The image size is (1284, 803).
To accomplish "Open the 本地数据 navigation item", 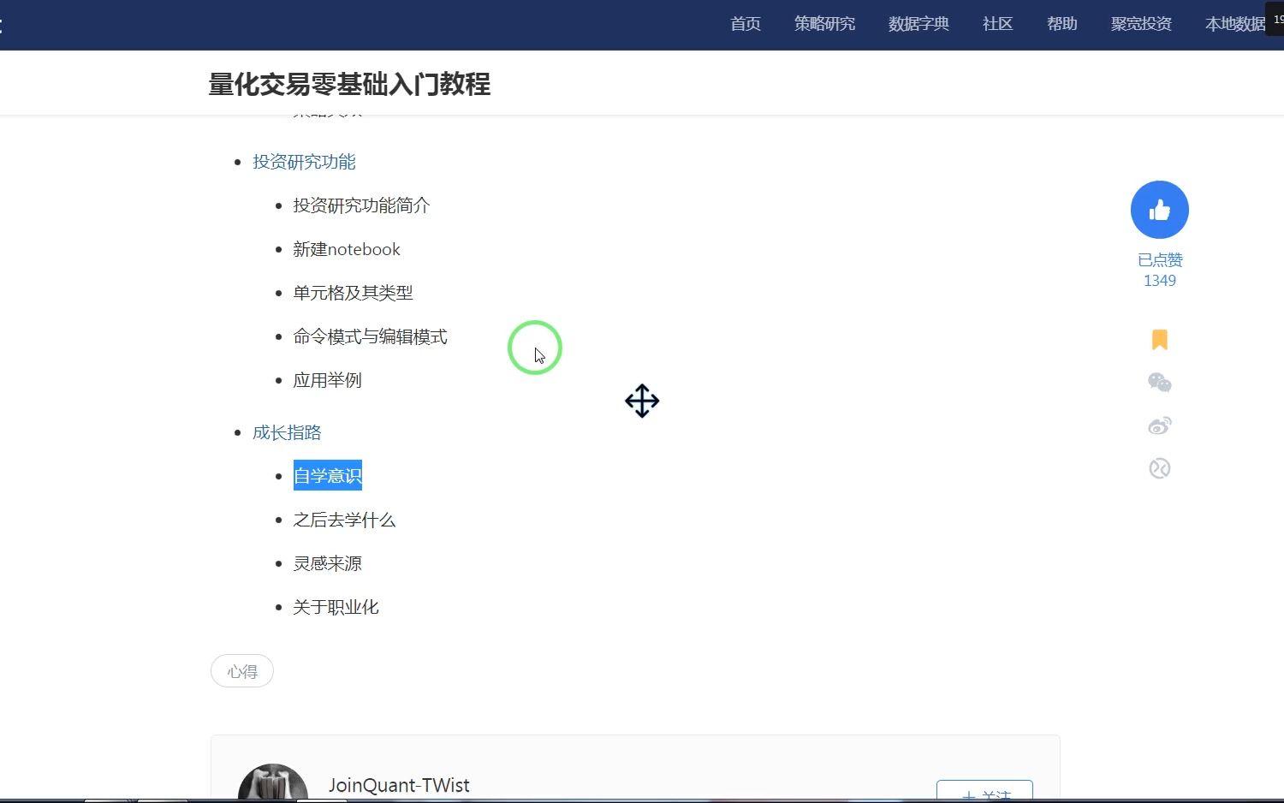I will tap(1234, 24).
